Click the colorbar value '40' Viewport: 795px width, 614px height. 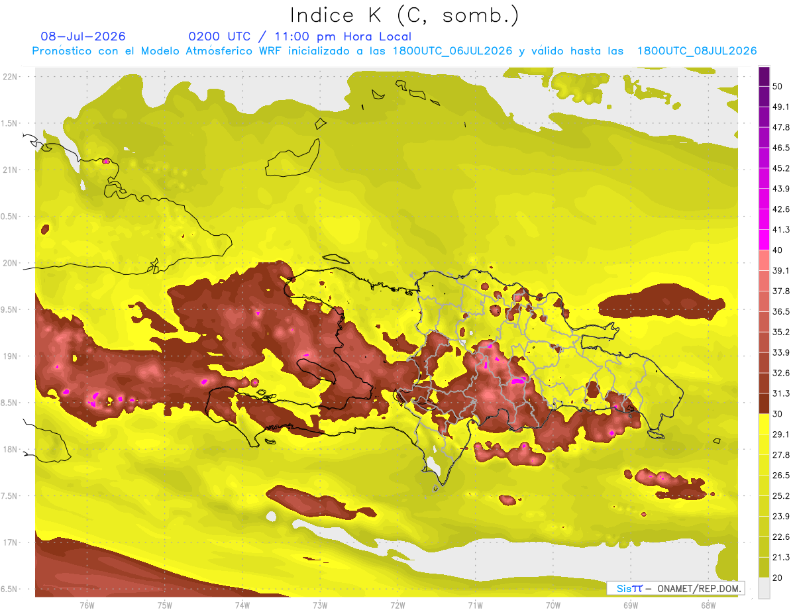coord(778,250)
